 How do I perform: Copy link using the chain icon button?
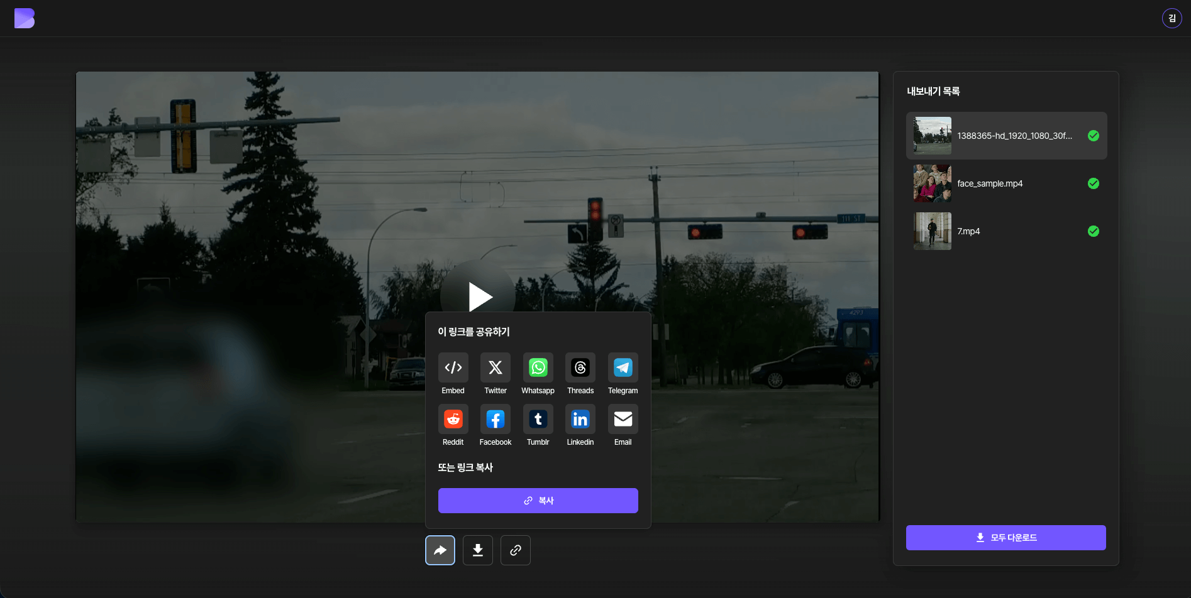[x=516, y=550]
